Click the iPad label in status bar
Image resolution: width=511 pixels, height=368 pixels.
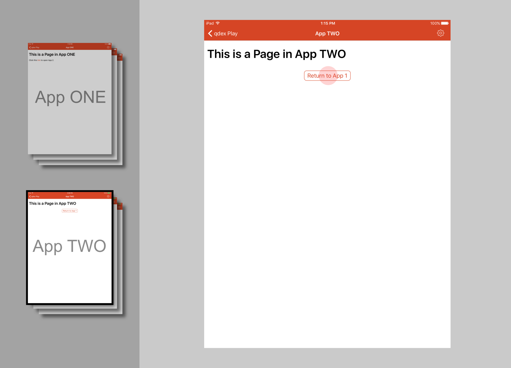pyautogui.click(x=210, y=23)
